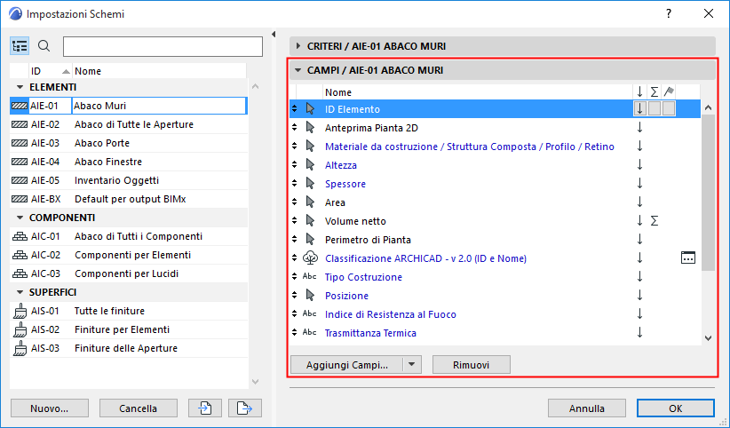The width and height of the screenshot is (730, 428).
Task: Click the sum symbol on Volume netto
Action: (x=654, y=221)
